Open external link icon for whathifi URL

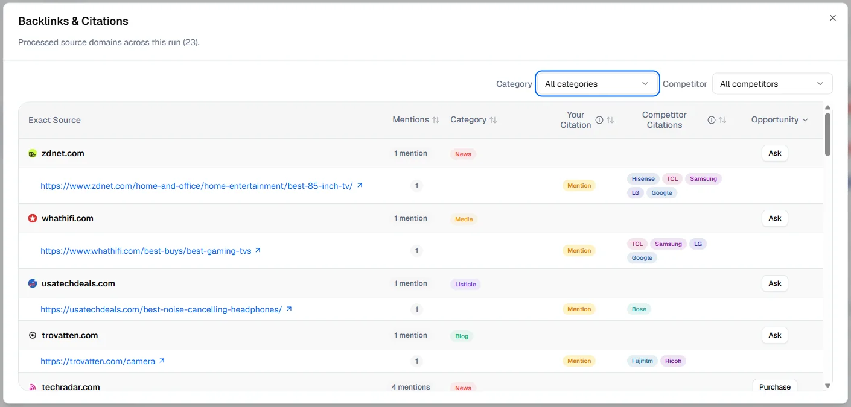(258, 250)
